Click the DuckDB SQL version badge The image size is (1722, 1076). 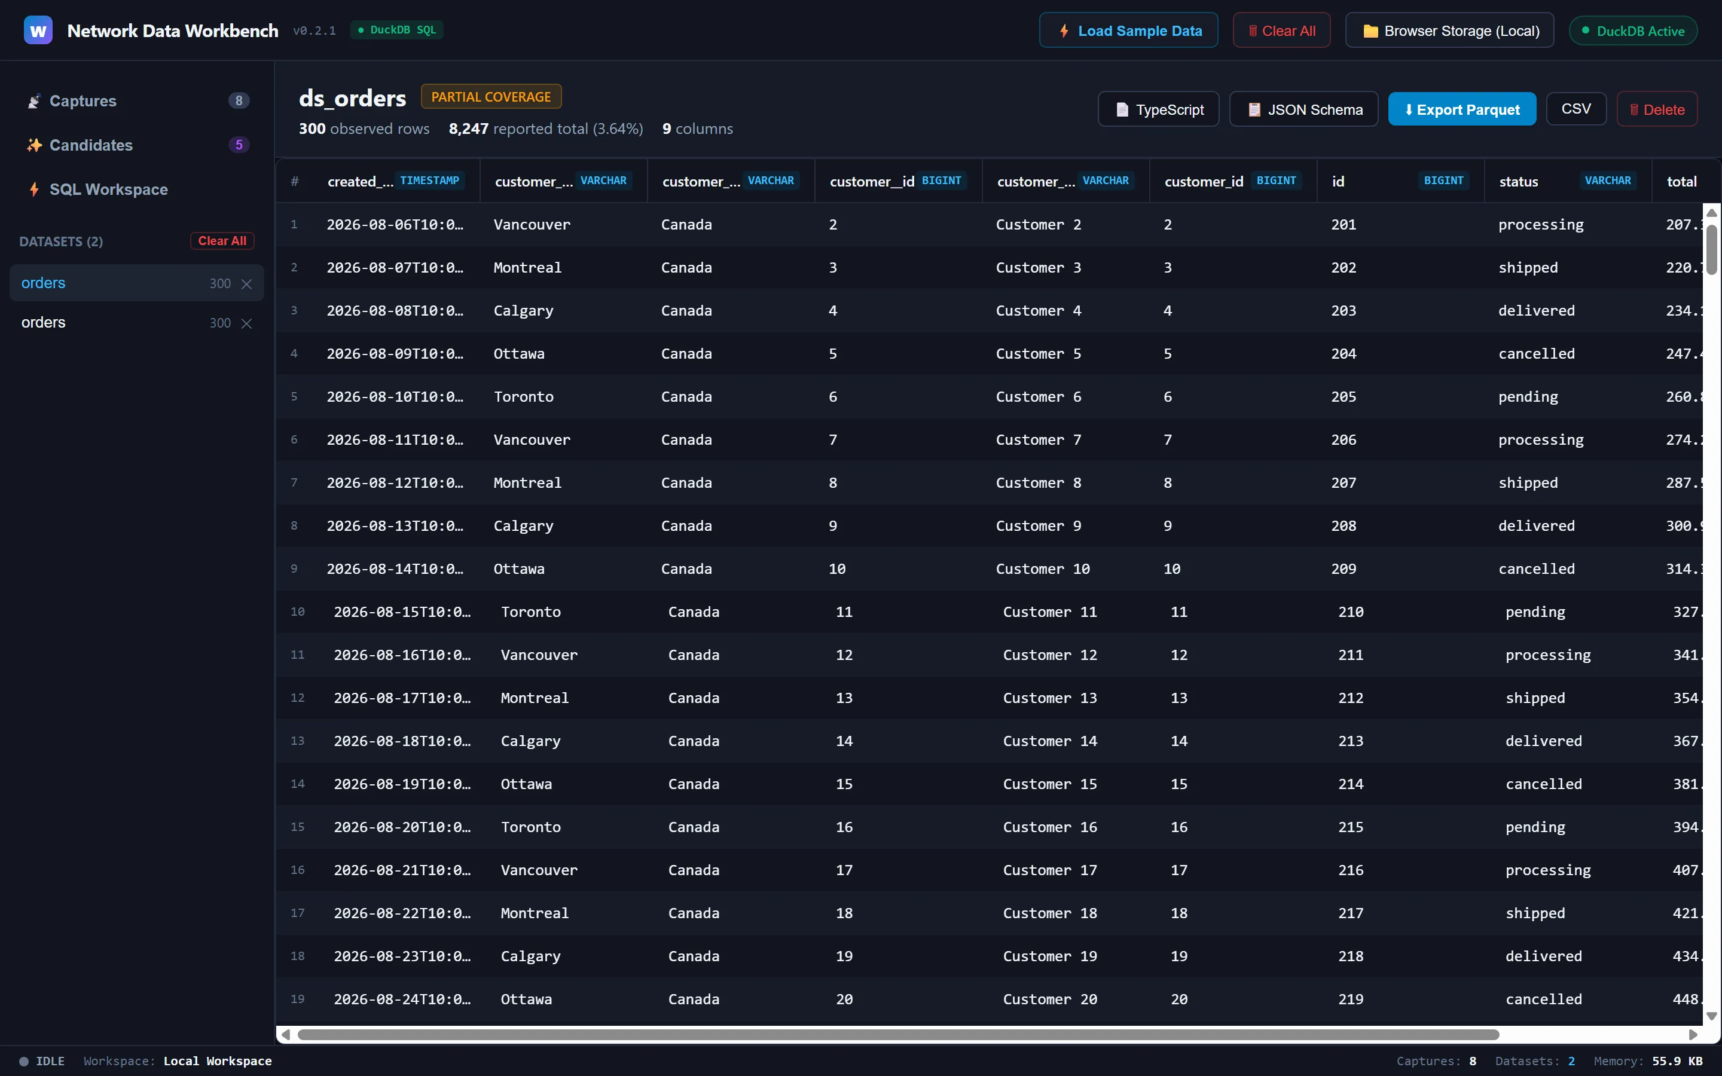pyautogui.click(x=397, y=30)
